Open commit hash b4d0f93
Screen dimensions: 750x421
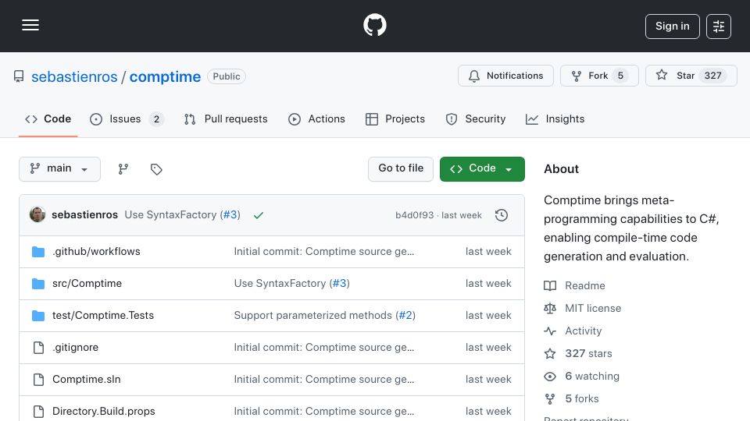click(414, 215)
